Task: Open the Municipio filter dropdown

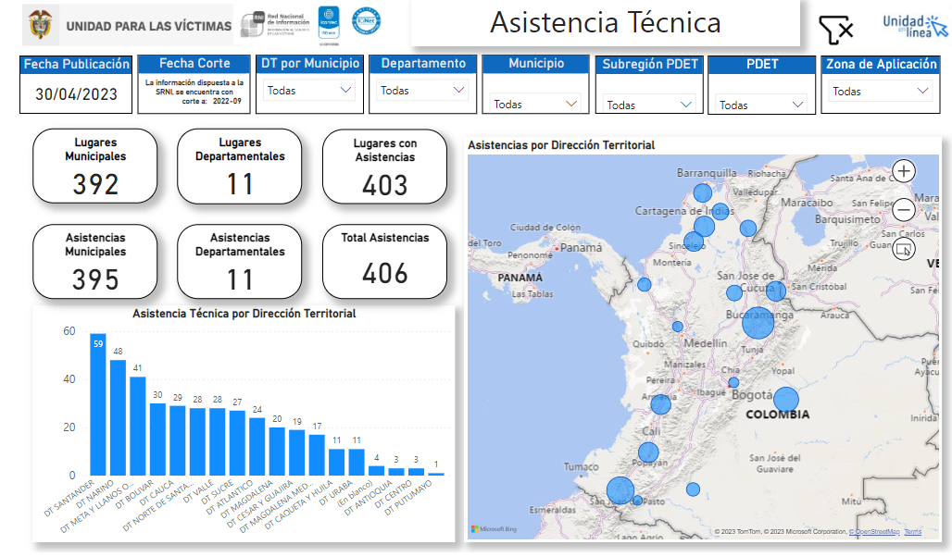Action: click(x=536, y=105)
